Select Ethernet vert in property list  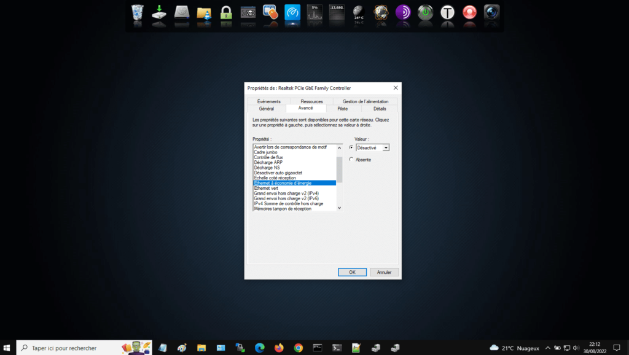point(267,188)
